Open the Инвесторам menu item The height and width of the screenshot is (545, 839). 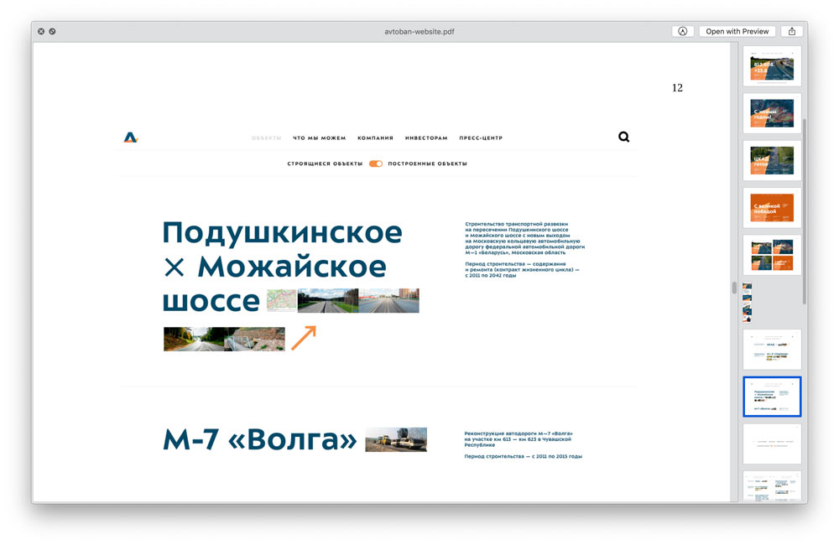coord(426,138)
